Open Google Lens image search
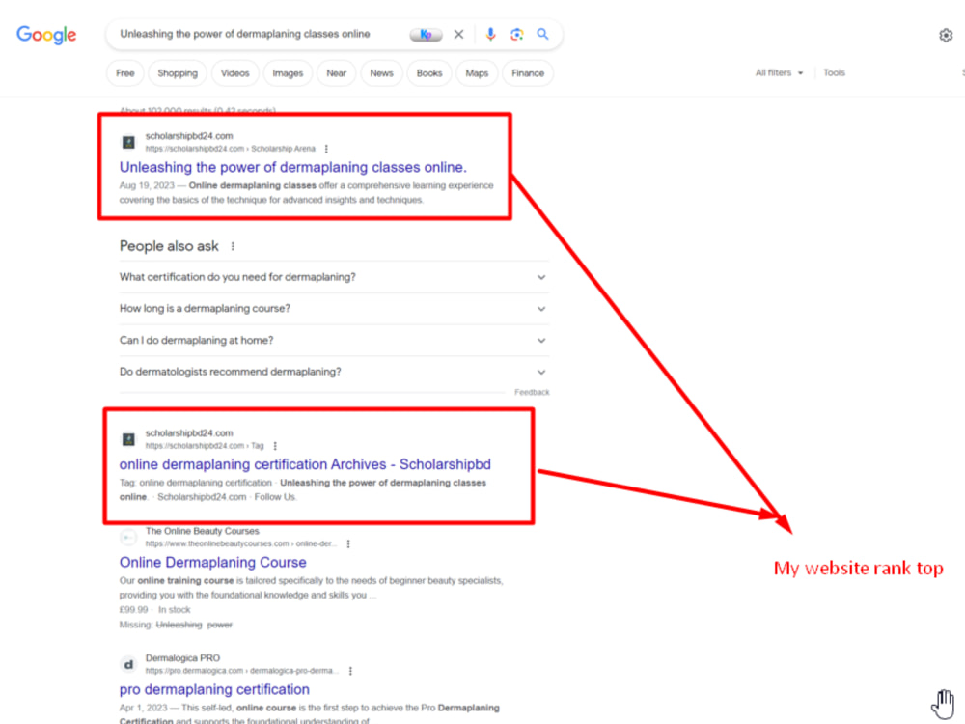 pos(517,35)
